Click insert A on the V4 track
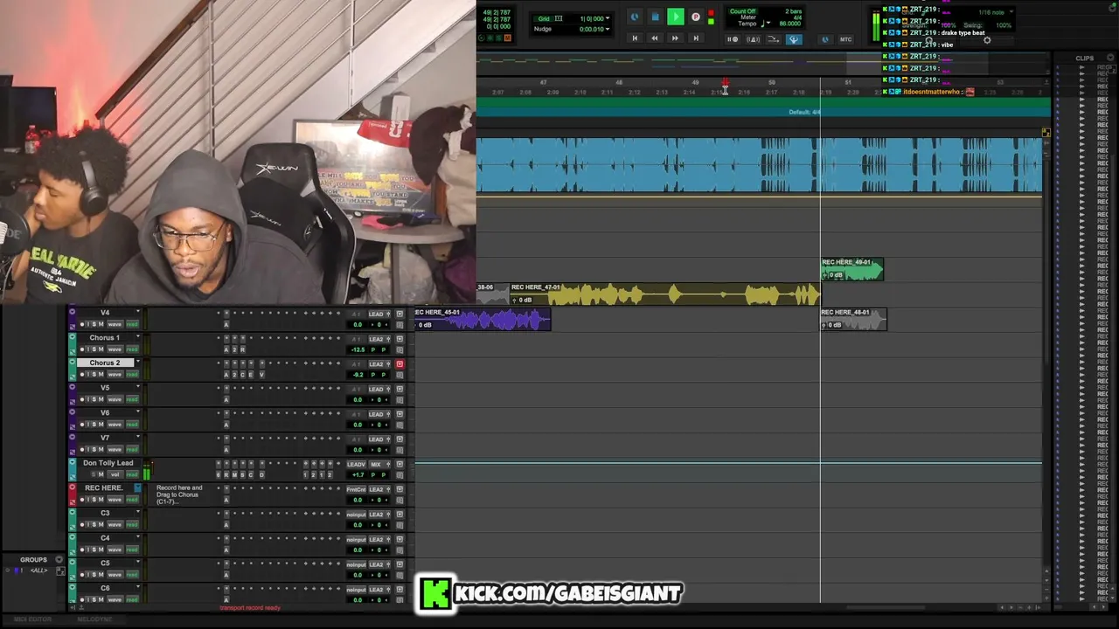Screen dimensions: 1119x629 pos(226,324)
